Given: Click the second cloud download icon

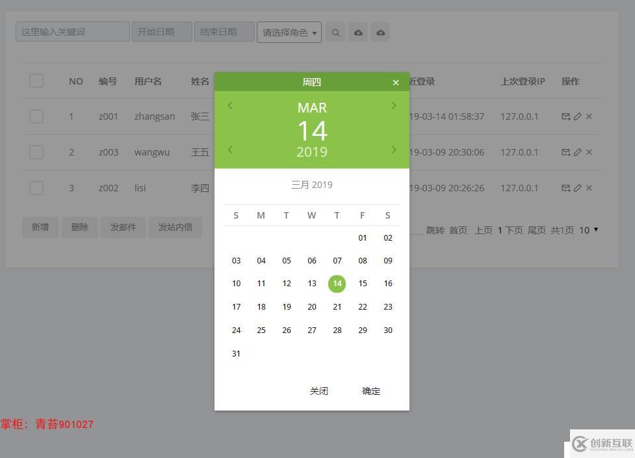Looking at the screenshot, I should (381, 33).
